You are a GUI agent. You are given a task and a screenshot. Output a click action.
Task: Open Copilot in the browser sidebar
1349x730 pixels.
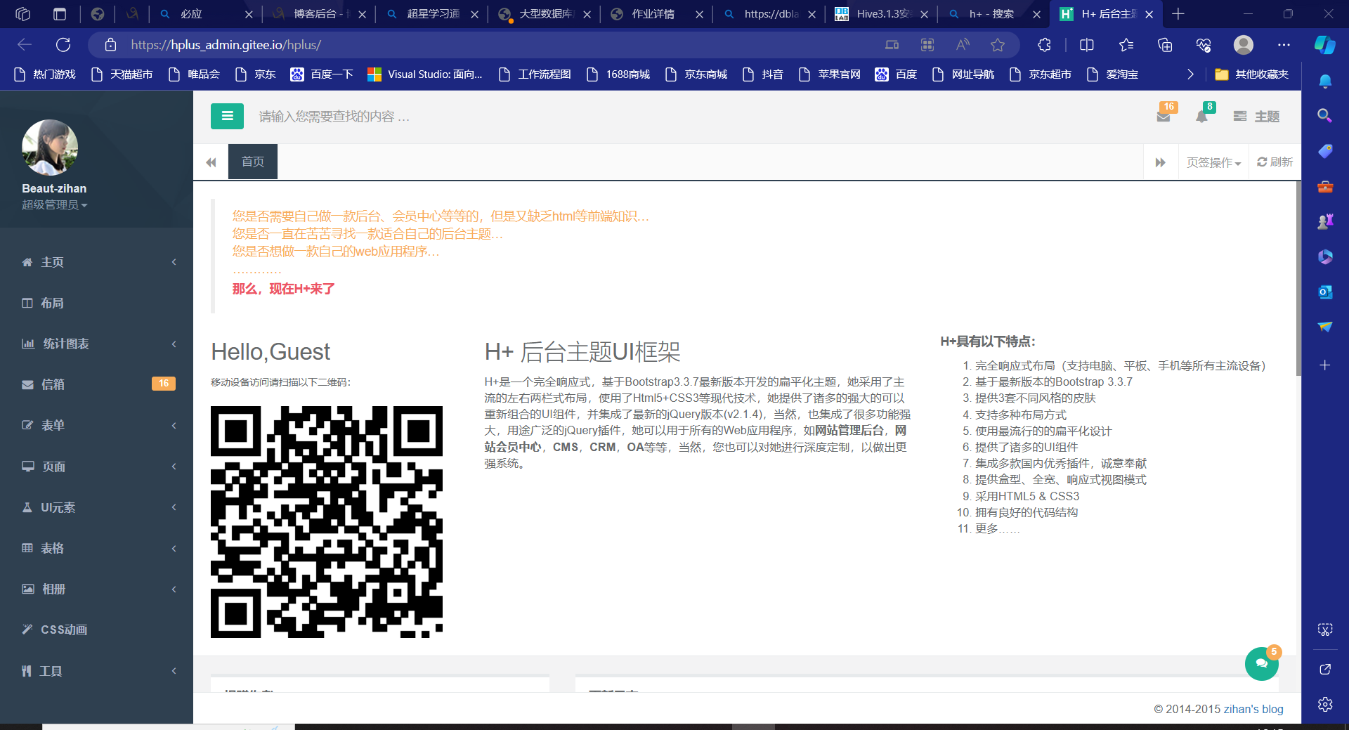point(1325,45)
